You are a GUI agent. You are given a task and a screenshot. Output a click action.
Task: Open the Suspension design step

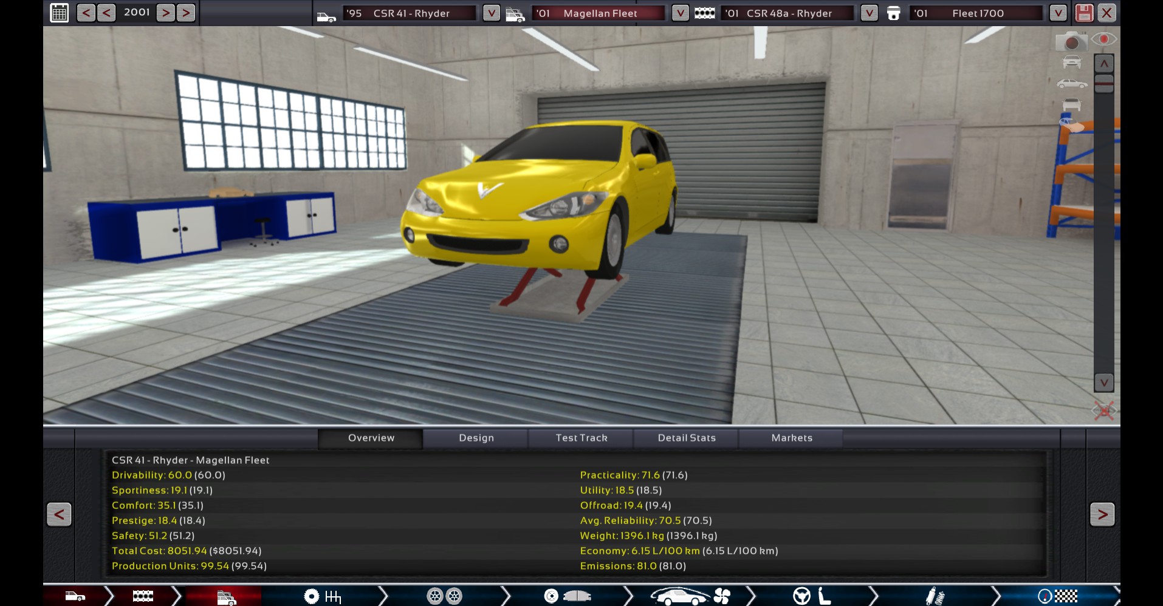(935, 596)
